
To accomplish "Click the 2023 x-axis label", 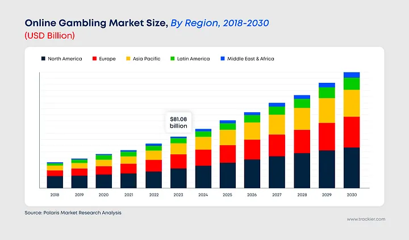I will click(x=178, y=195).
